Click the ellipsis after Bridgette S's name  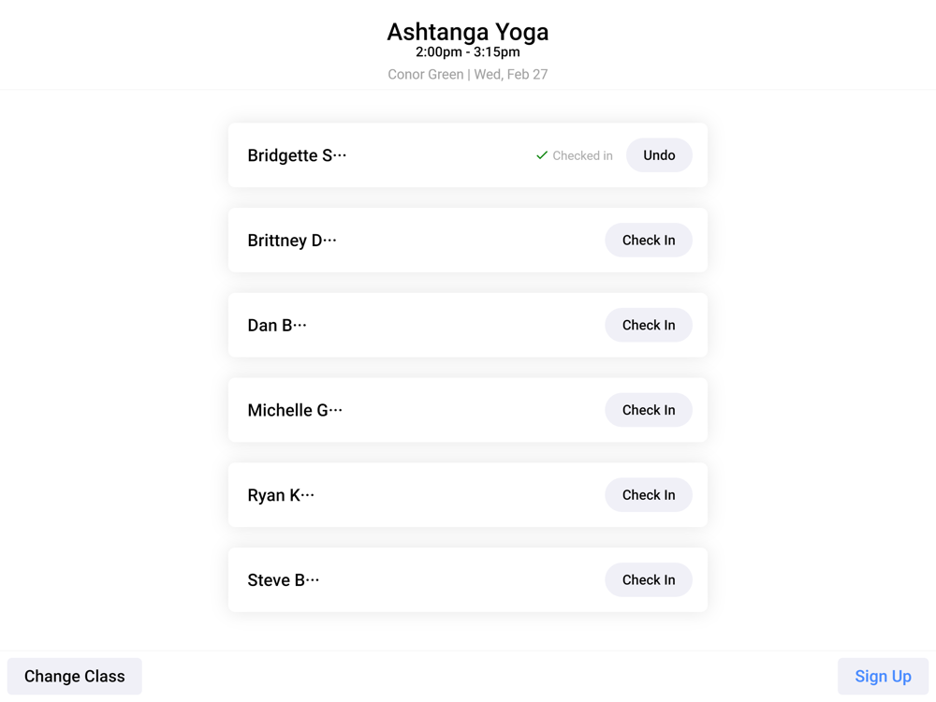click(x=340, y=154)
